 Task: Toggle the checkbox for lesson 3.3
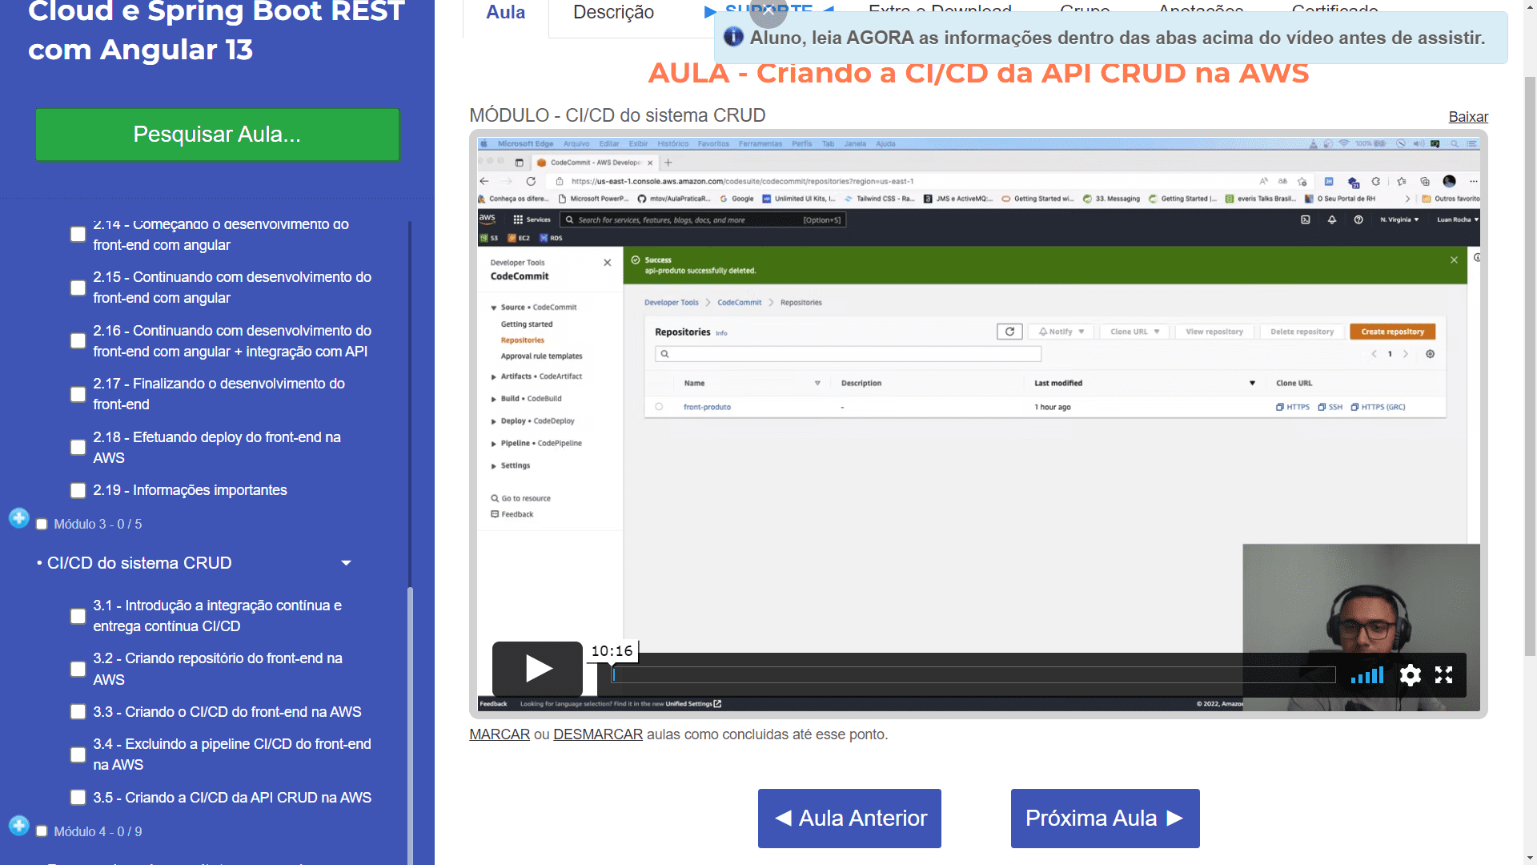pos(78,712)
